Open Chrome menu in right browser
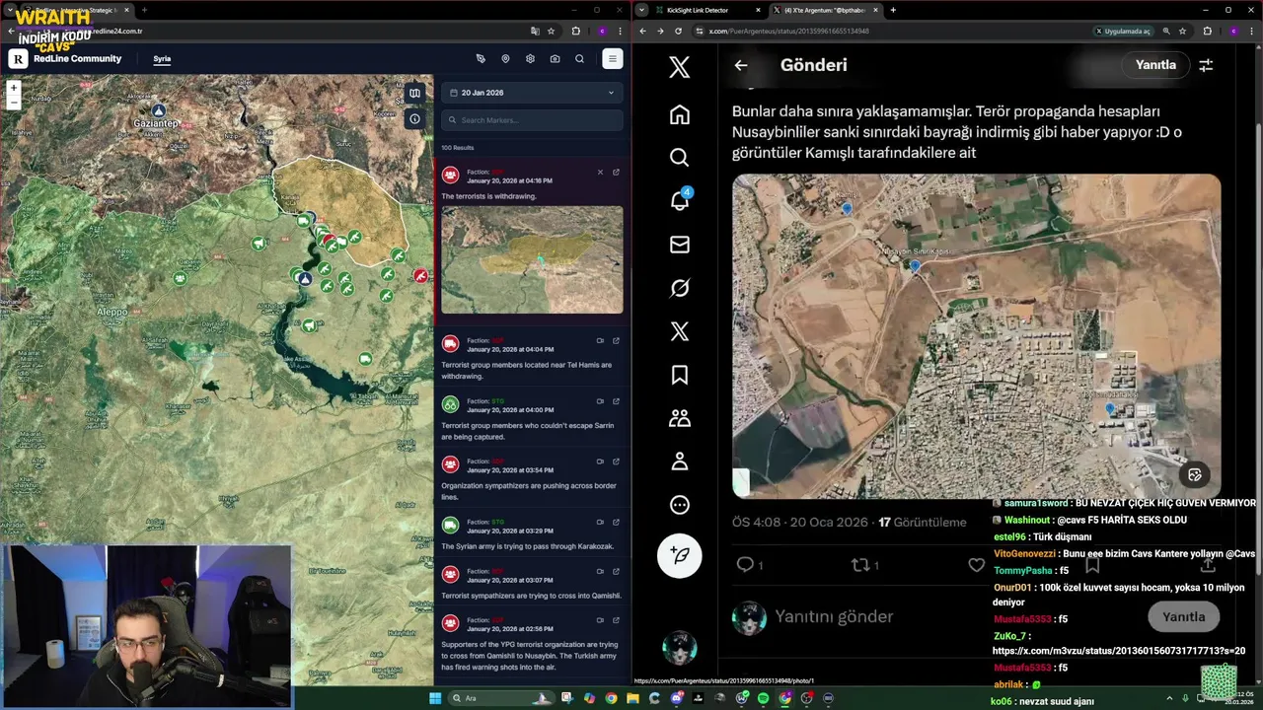 click(1253, 31)
